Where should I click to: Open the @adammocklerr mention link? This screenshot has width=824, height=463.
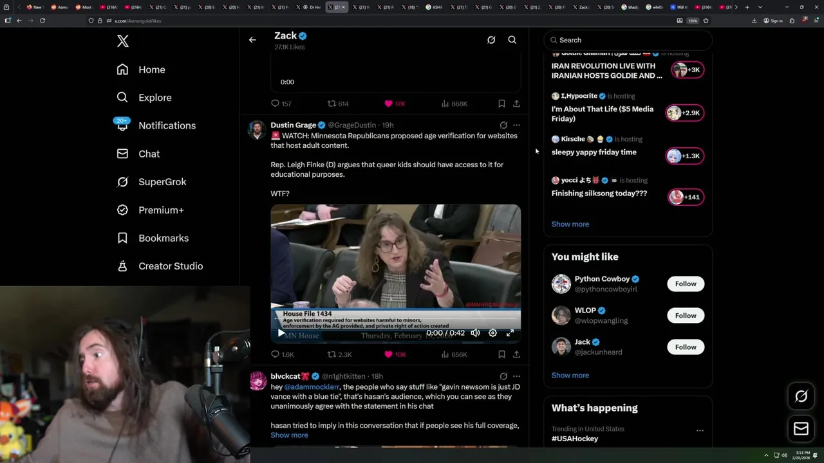point(312,387)
